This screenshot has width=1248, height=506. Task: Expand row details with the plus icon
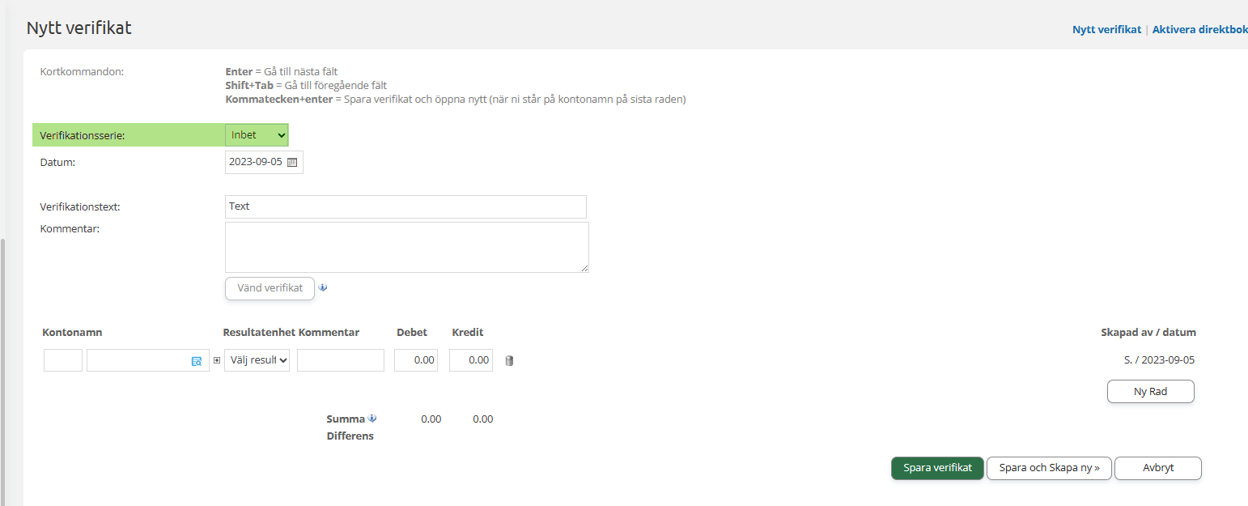pyautogui.click(x=216, y=360)
